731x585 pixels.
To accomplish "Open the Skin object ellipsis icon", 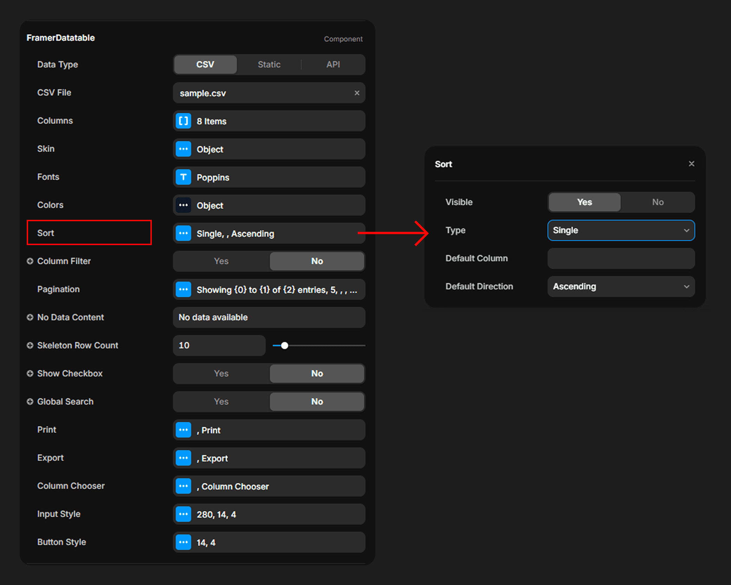I will (x=183, y=149).
